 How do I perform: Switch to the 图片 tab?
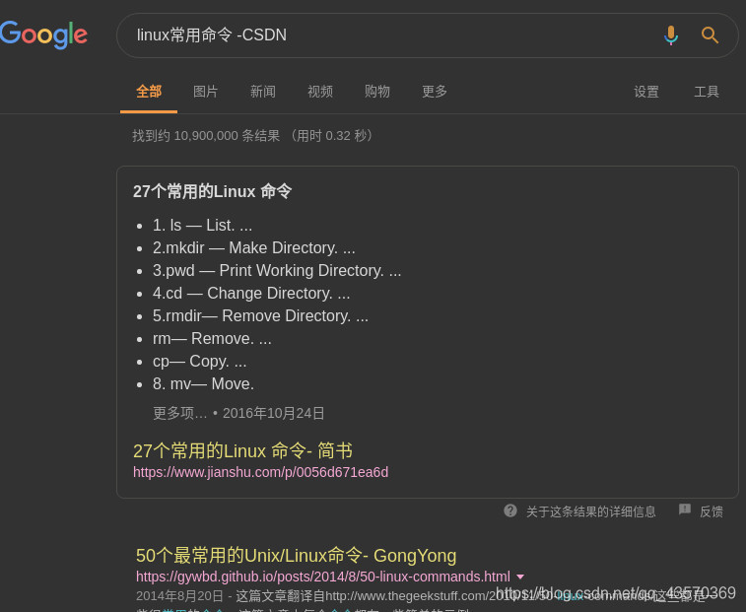(x=206, y=92)
